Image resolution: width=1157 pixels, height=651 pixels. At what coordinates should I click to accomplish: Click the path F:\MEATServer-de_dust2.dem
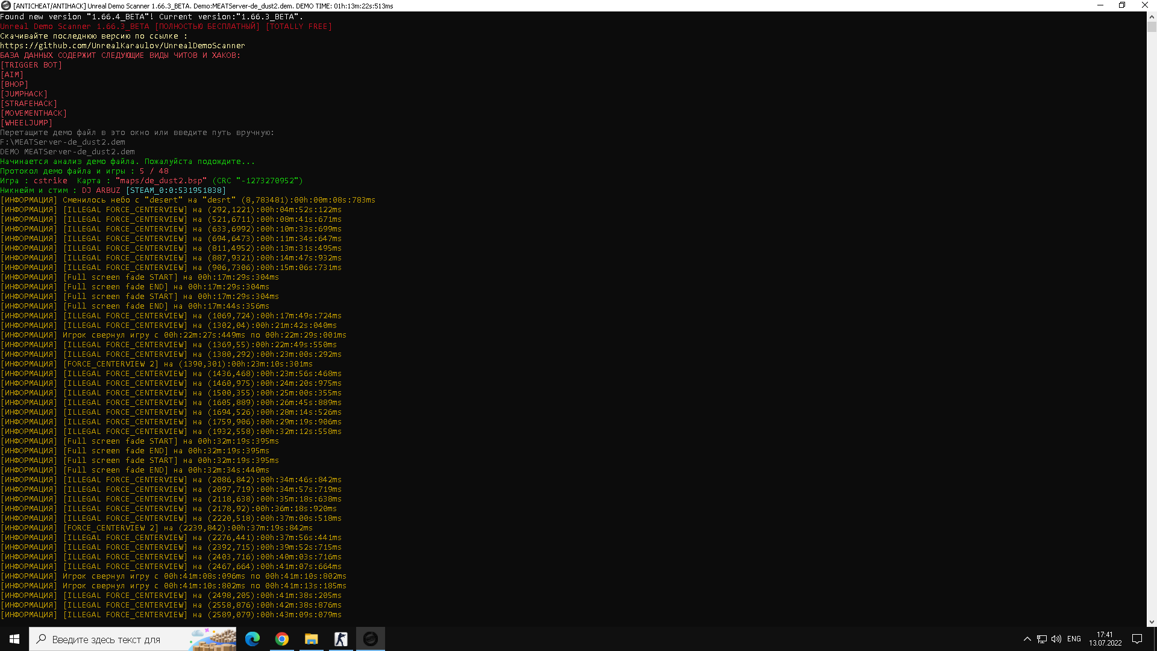(63, 142)
